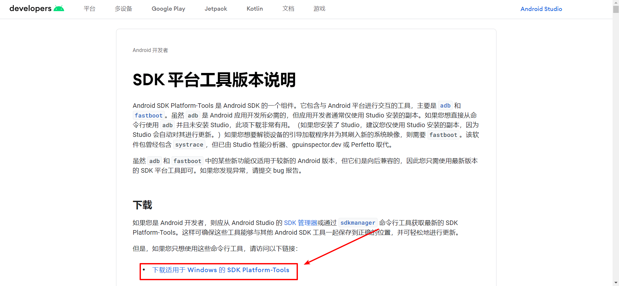619x286 pixels.
Task: Open the 平台 navigation menu item
Action: [89, 9]
